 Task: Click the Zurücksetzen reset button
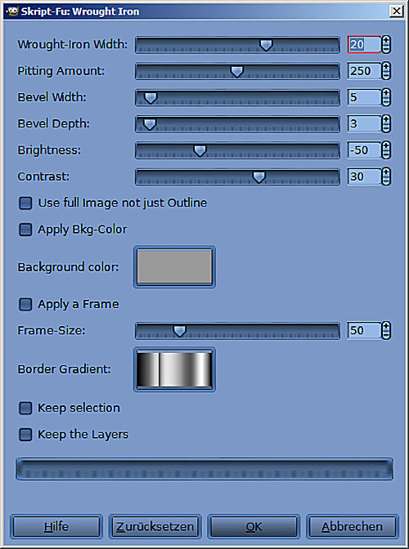pos(155,527)
